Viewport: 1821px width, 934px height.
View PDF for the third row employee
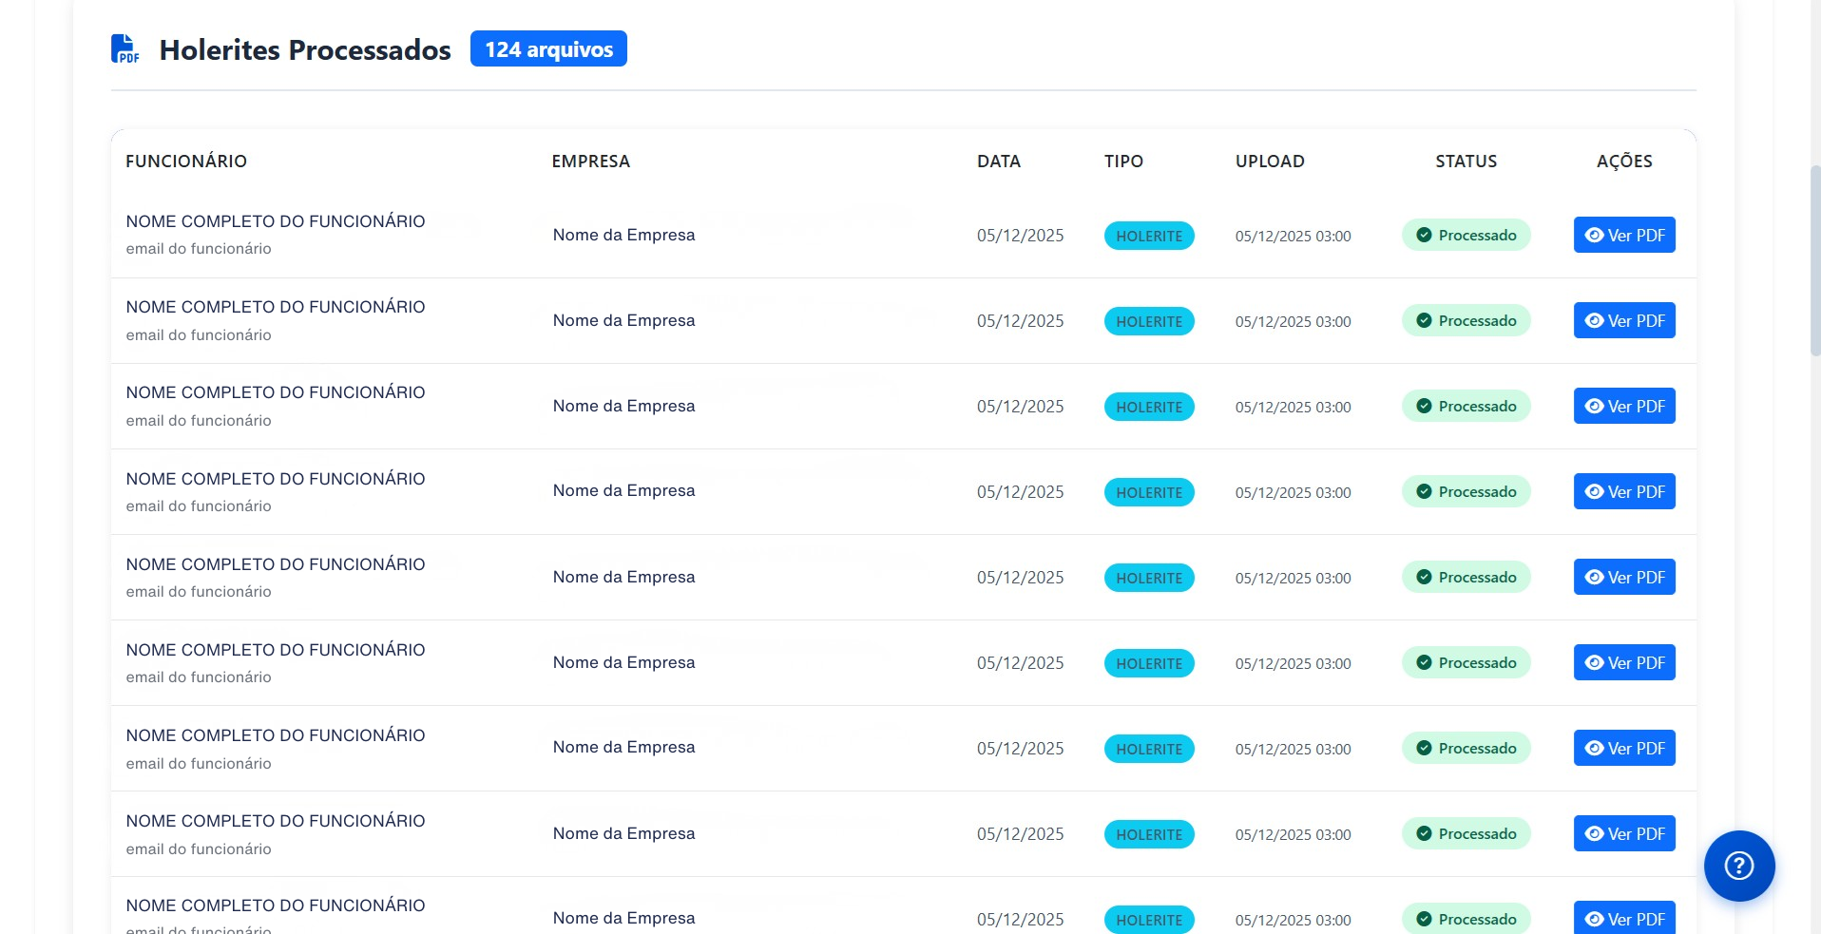(1624, 407)
